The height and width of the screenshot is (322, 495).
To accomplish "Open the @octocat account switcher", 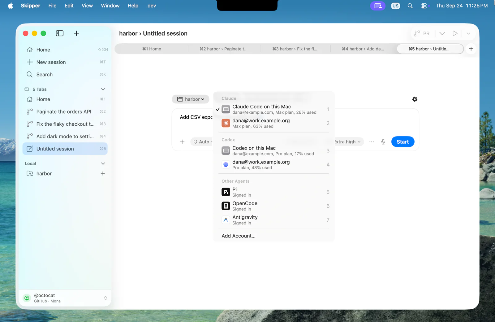I will point(65,298).
